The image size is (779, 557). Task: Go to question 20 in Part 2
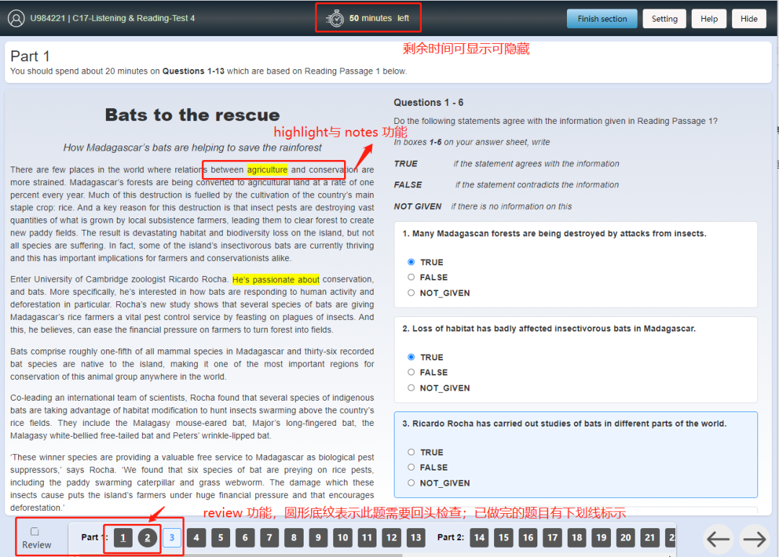(625, 538)
